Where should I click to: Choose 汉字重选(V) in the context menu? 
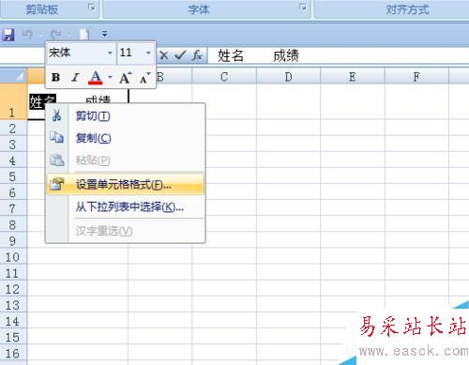coord(126,231)
